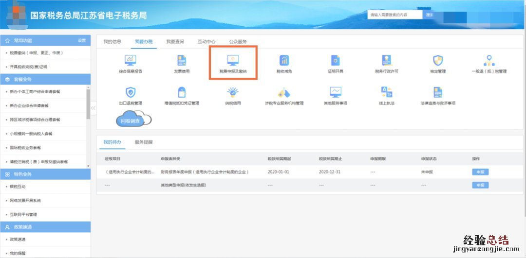Switch to the 服务提醒 tab
This screenshot has height=258, width=526.
[x=144, y=142]
